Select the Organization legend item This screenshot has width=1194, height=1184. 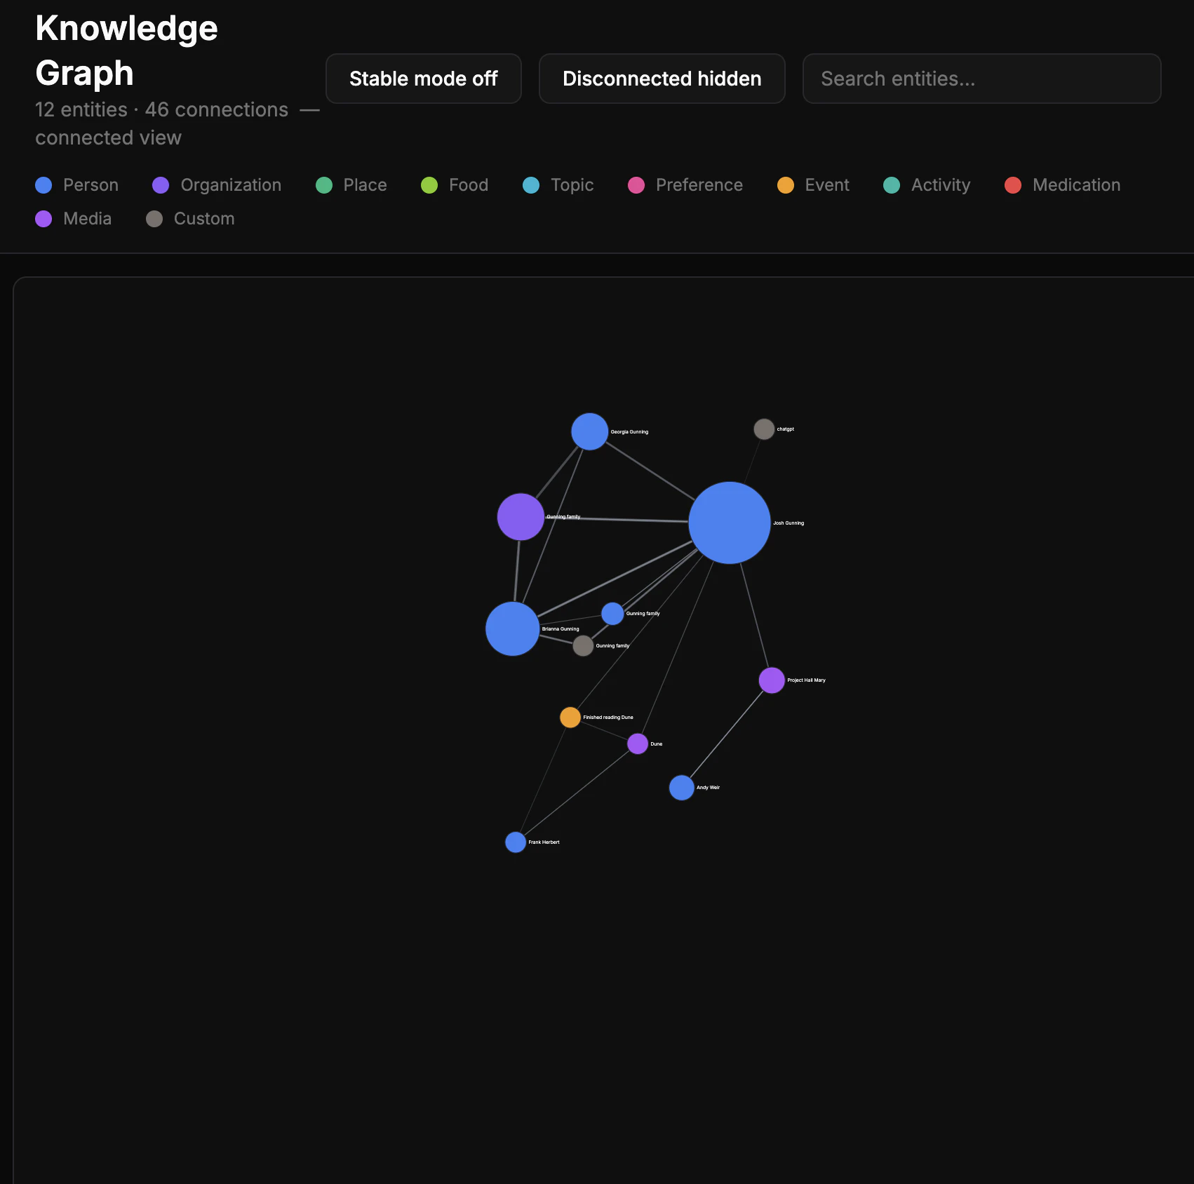tap(217, 185)
